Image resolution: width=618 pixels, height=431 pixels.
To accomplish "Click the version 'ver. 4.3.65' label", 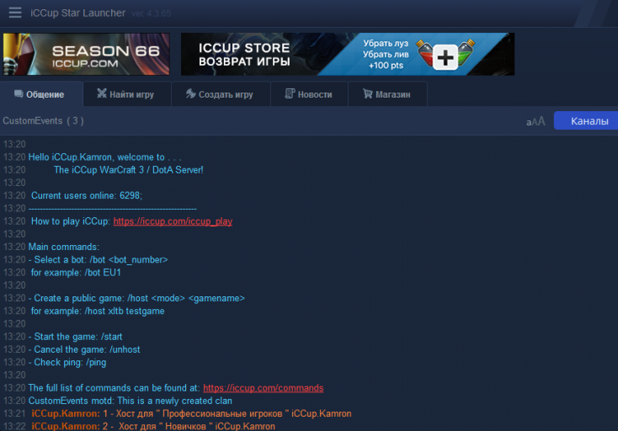I will click(x=151, y=13).
